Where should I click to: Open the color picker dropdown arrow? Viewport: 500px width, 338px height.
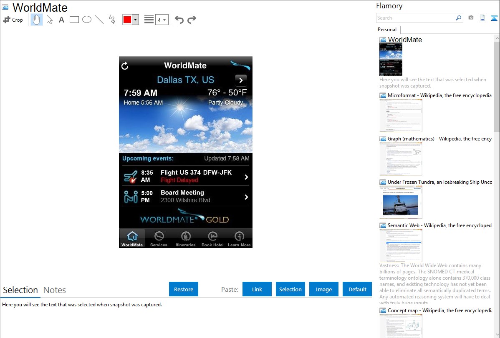tap(136, 20)
